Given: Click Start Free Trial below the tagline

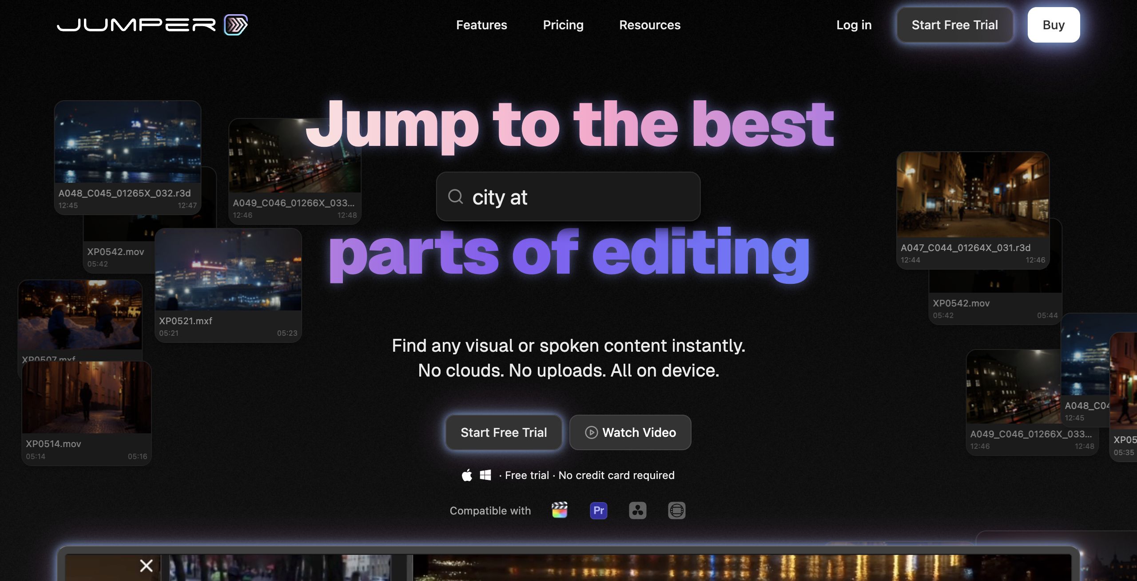Looking at the screenshot, I should [x=504, y=432].
